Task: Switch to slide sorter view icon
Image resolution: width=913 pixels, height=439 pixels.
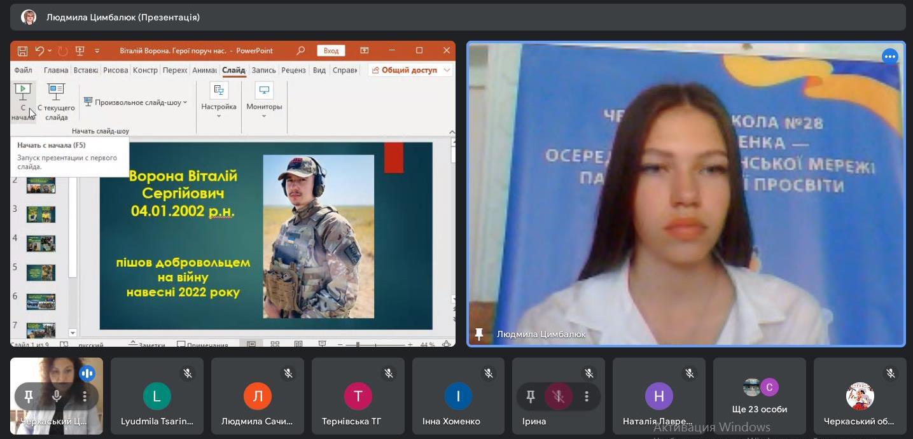Action: [x=275, y=344]
